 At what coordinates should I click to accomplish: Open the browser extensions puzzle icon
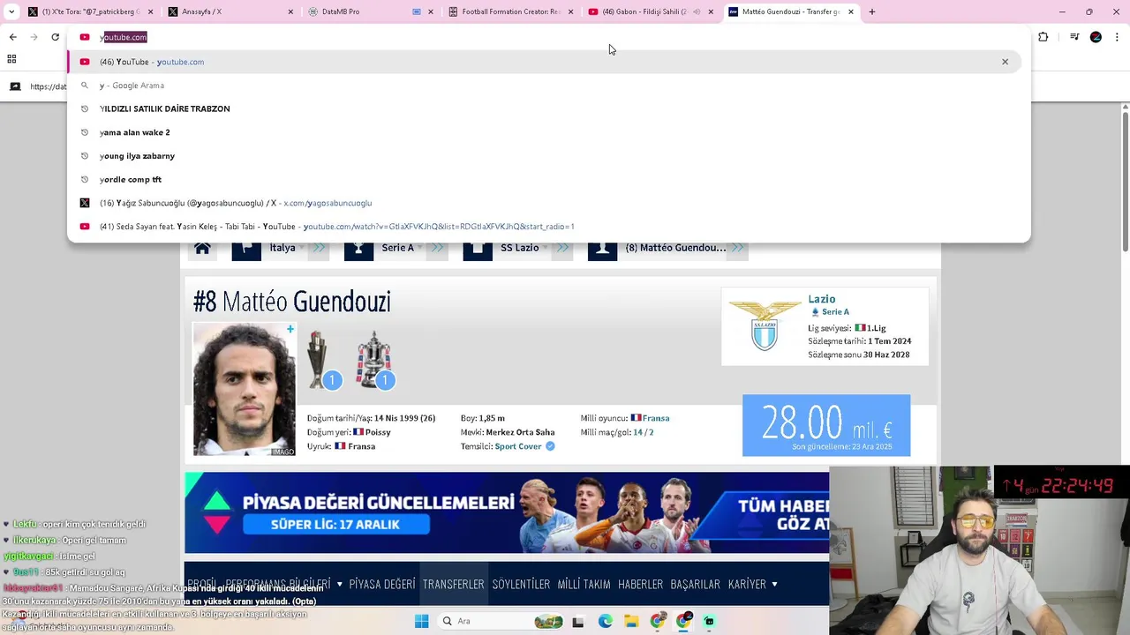point(1043,37)
